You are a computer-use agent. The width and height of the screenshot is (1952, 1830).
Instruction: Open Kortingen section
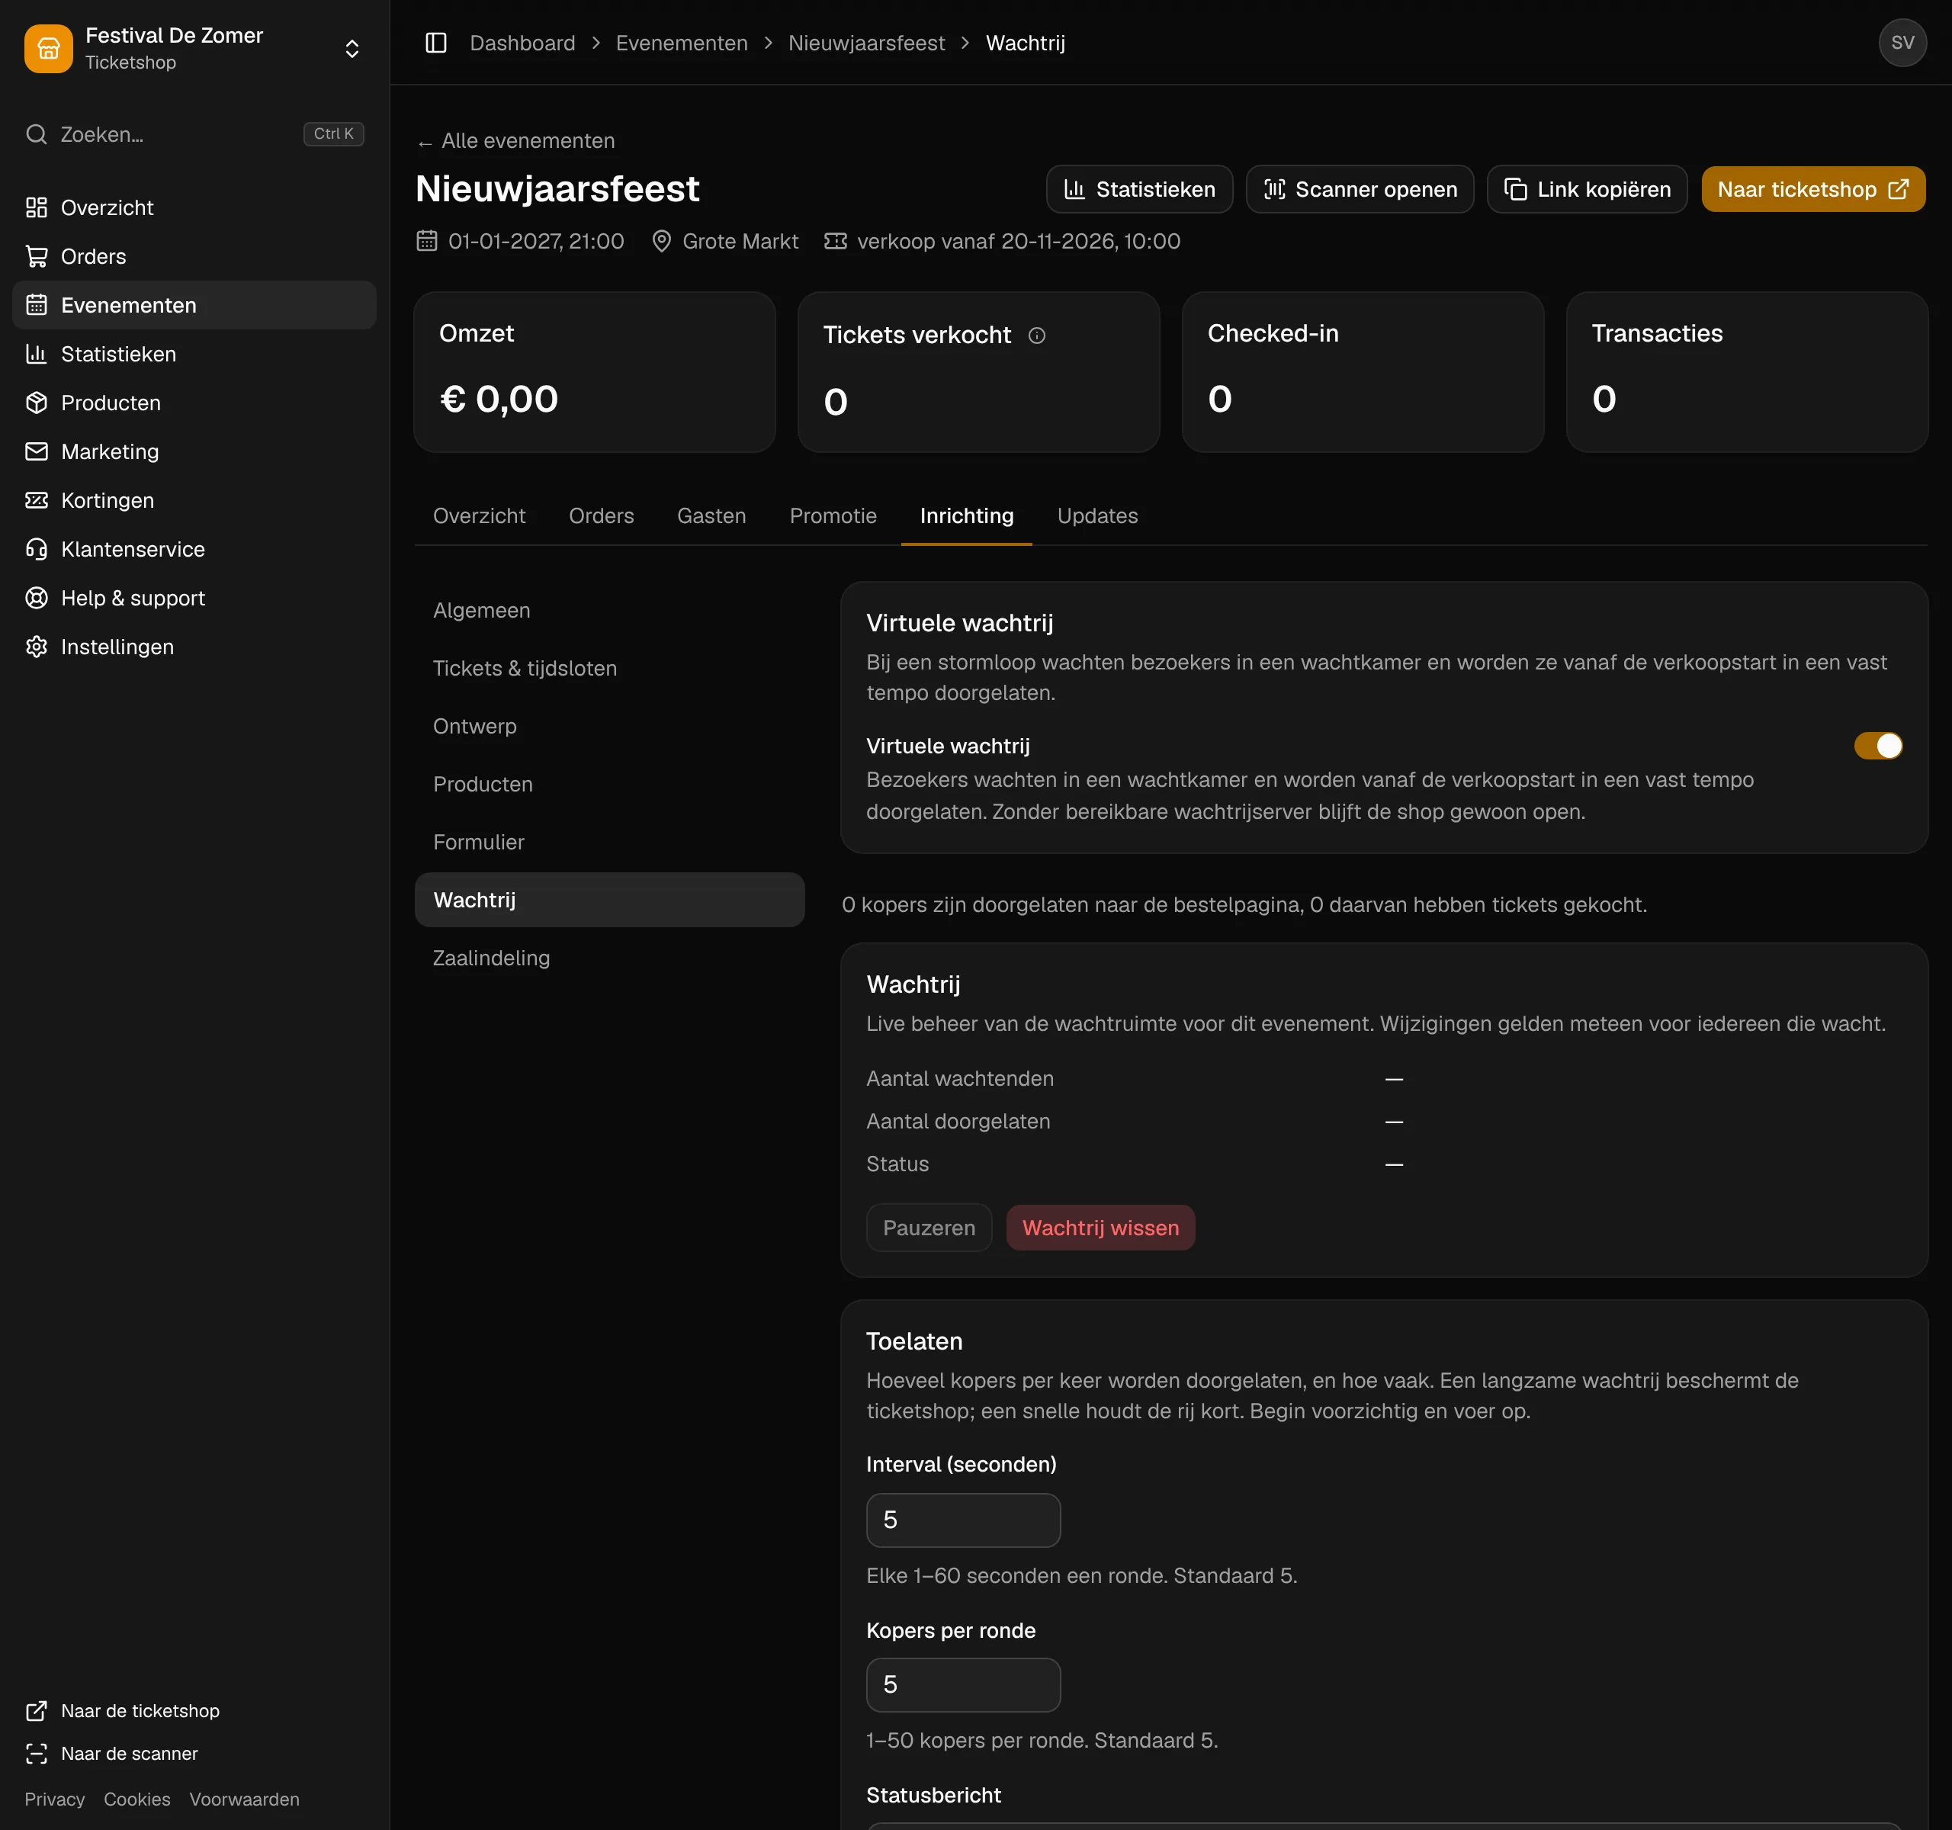pos(194,501)
